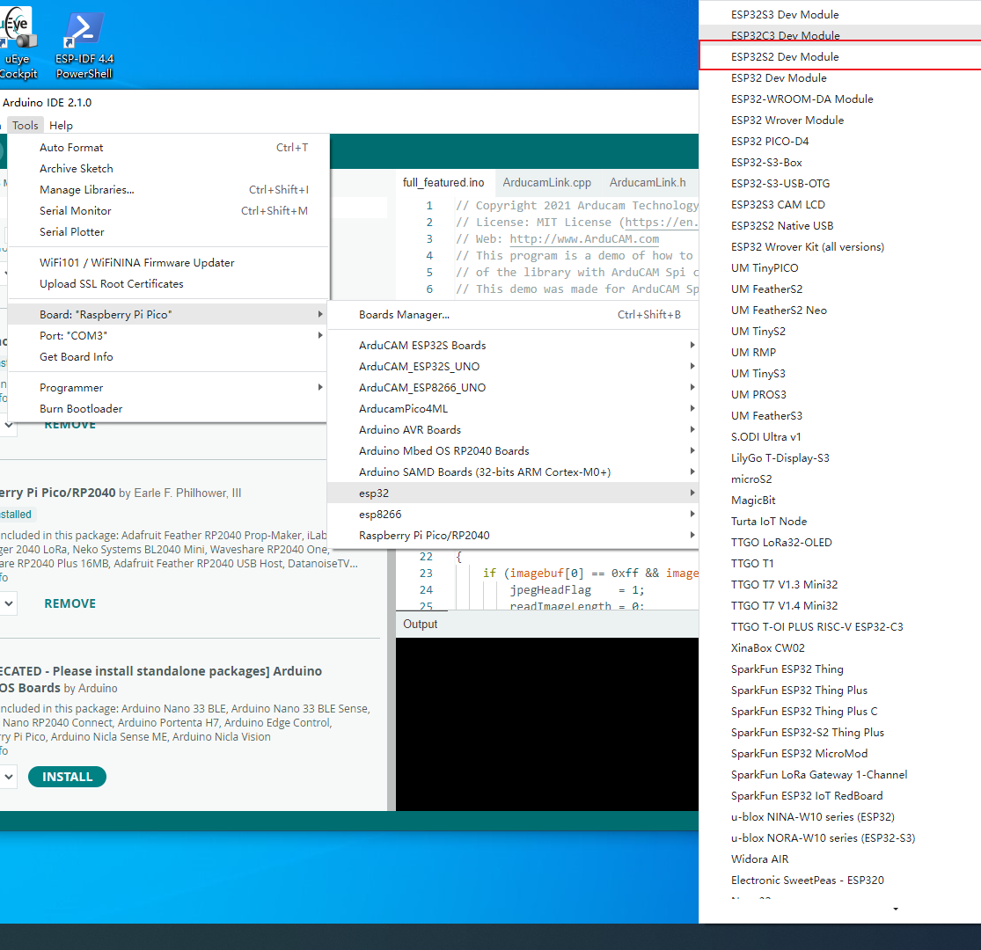Expand the Arduino AVR Boards submenu

tap(513, 429)
